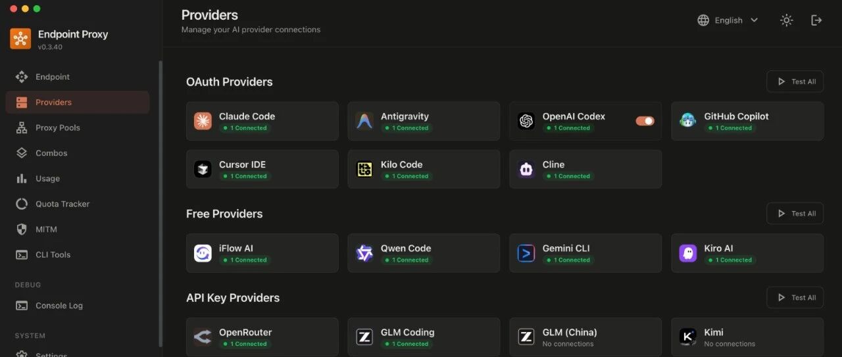Open Console Log under Debug
The height and width of the screenshot is (357, 842).
point(78,306)
